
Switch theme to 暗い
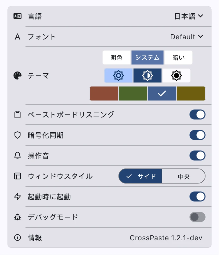(178, 57)
